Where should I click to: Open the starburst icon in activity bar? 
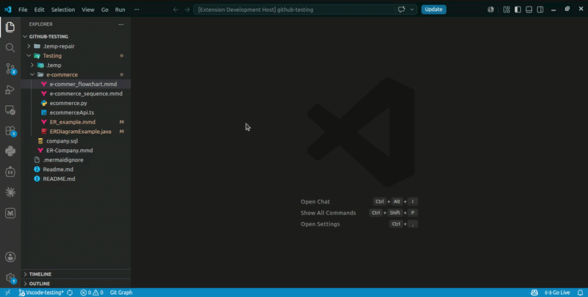point(10,193)
